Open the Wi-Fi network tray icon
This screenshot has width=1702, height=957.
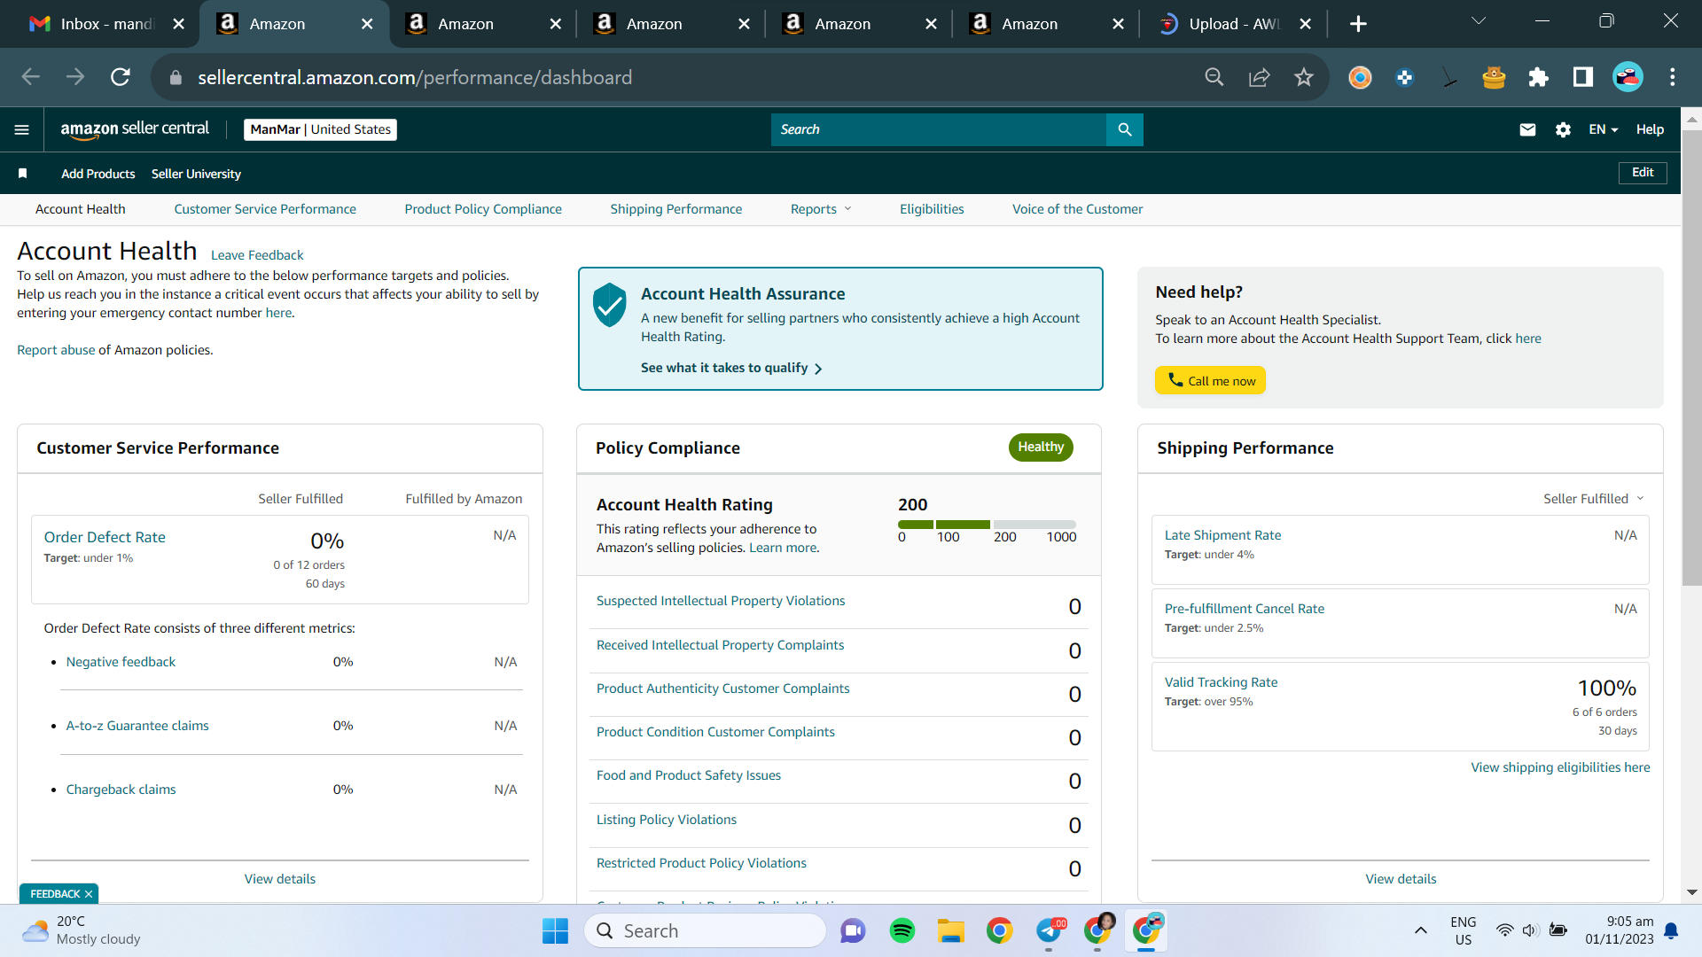tap(1504, 930)
